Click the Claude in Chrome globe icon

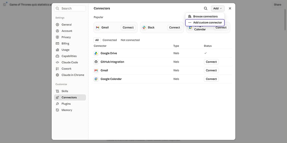click(57, 75)
